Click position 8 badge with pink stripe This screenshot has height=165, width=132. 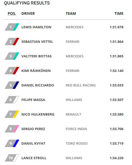12,129
